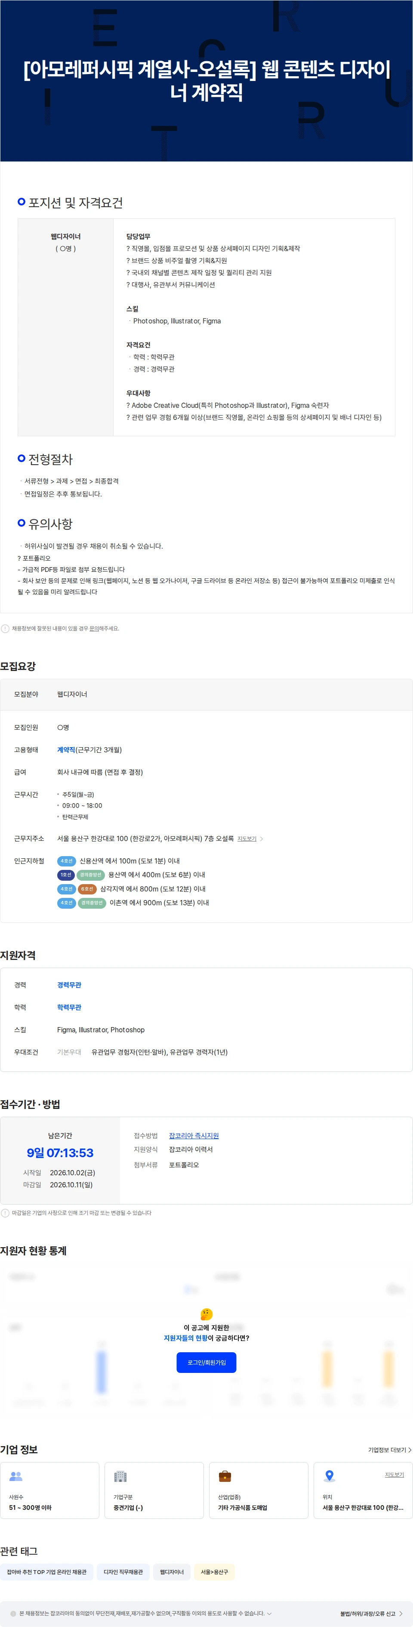The width and height of the screenshot is (413, 1627).
Task: Click the info icon beside 채용정보에 잘못된 내용 notice
Action: pos(5,628)
